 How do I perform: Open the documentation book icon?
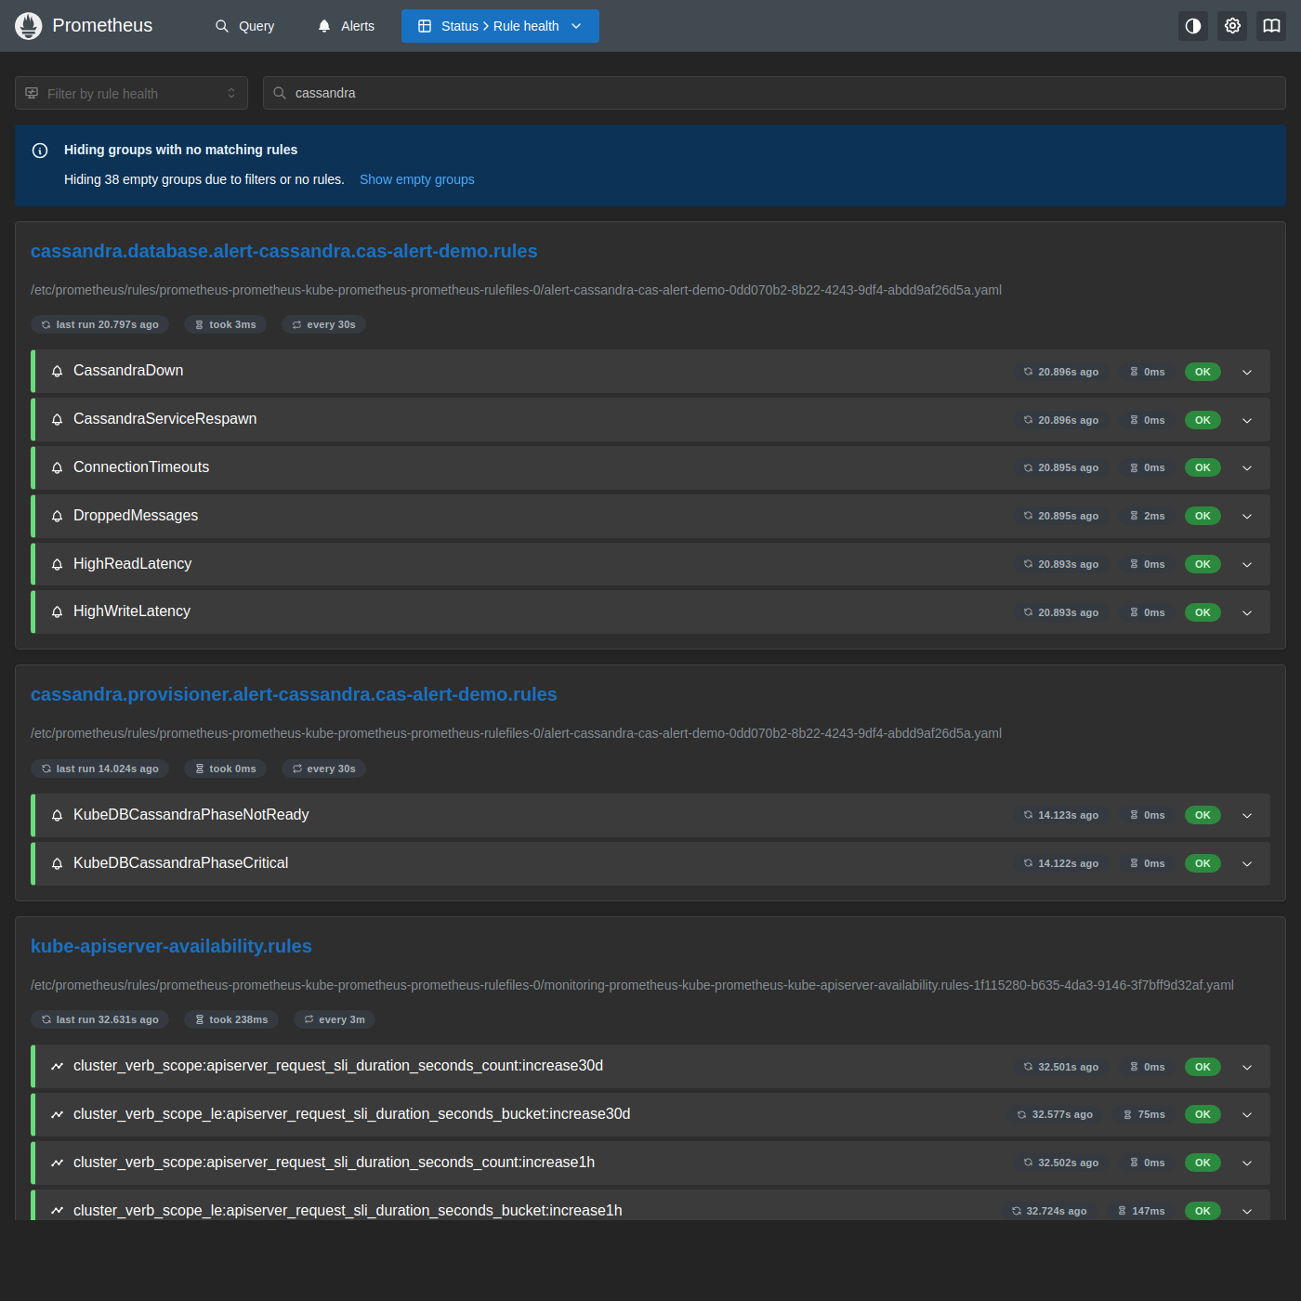1271,26
